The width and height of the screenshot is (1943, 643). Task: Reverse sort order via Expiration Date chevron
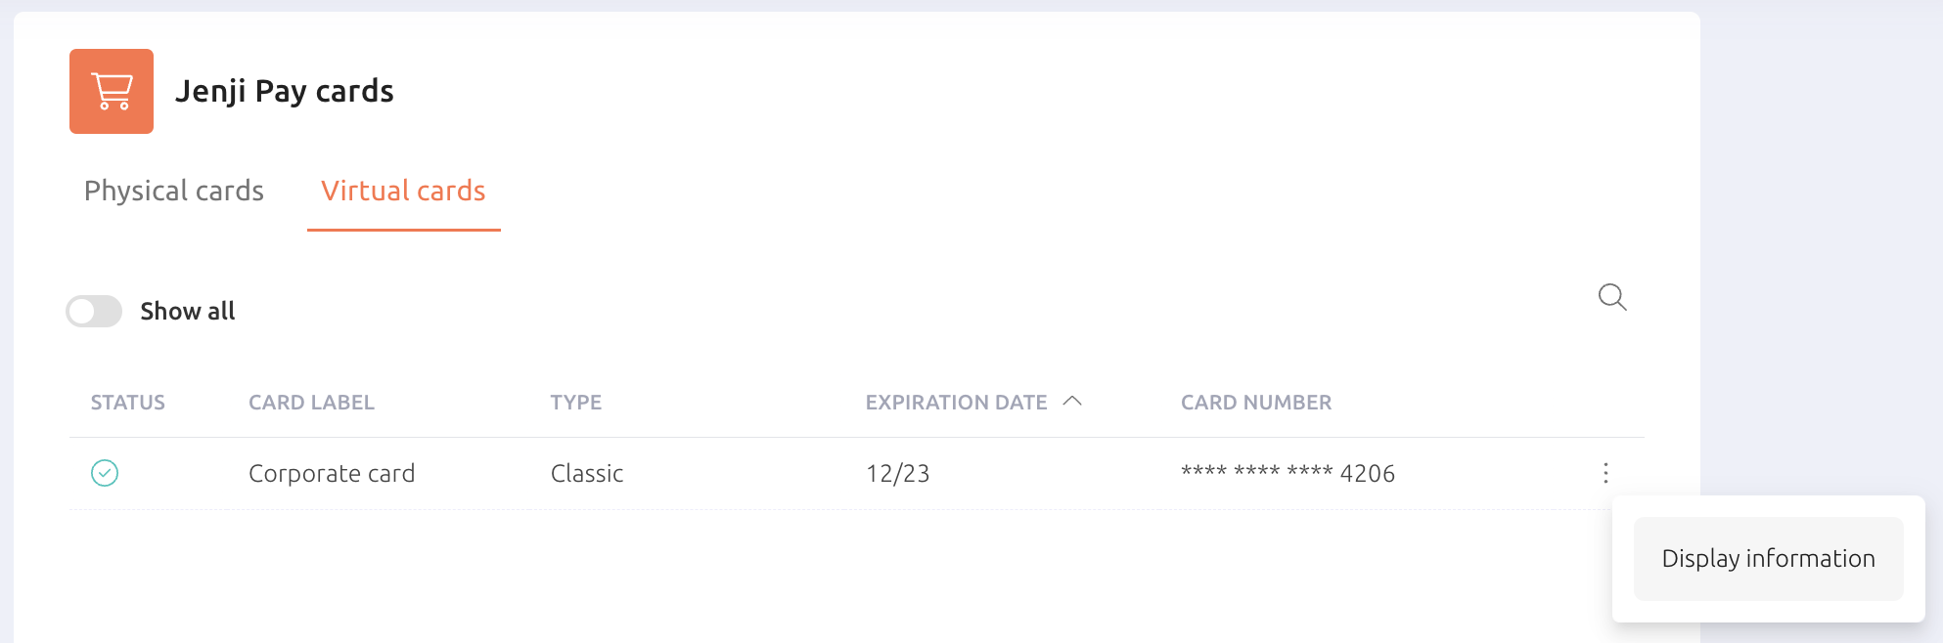click(1072, 401)
